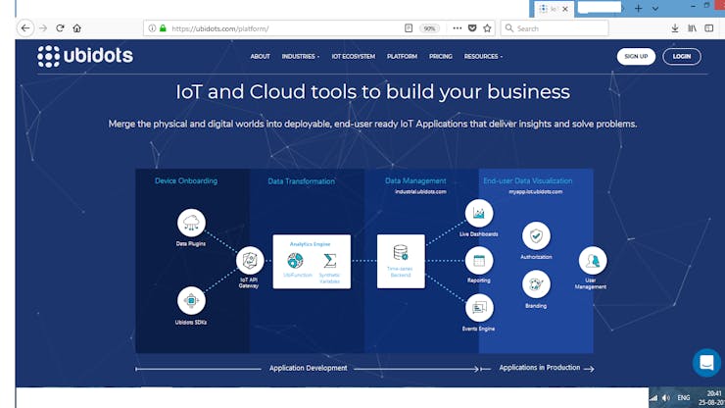The image size is (725, 408).
Task: Open the About menu item
Action: click(x=260, y=57)
